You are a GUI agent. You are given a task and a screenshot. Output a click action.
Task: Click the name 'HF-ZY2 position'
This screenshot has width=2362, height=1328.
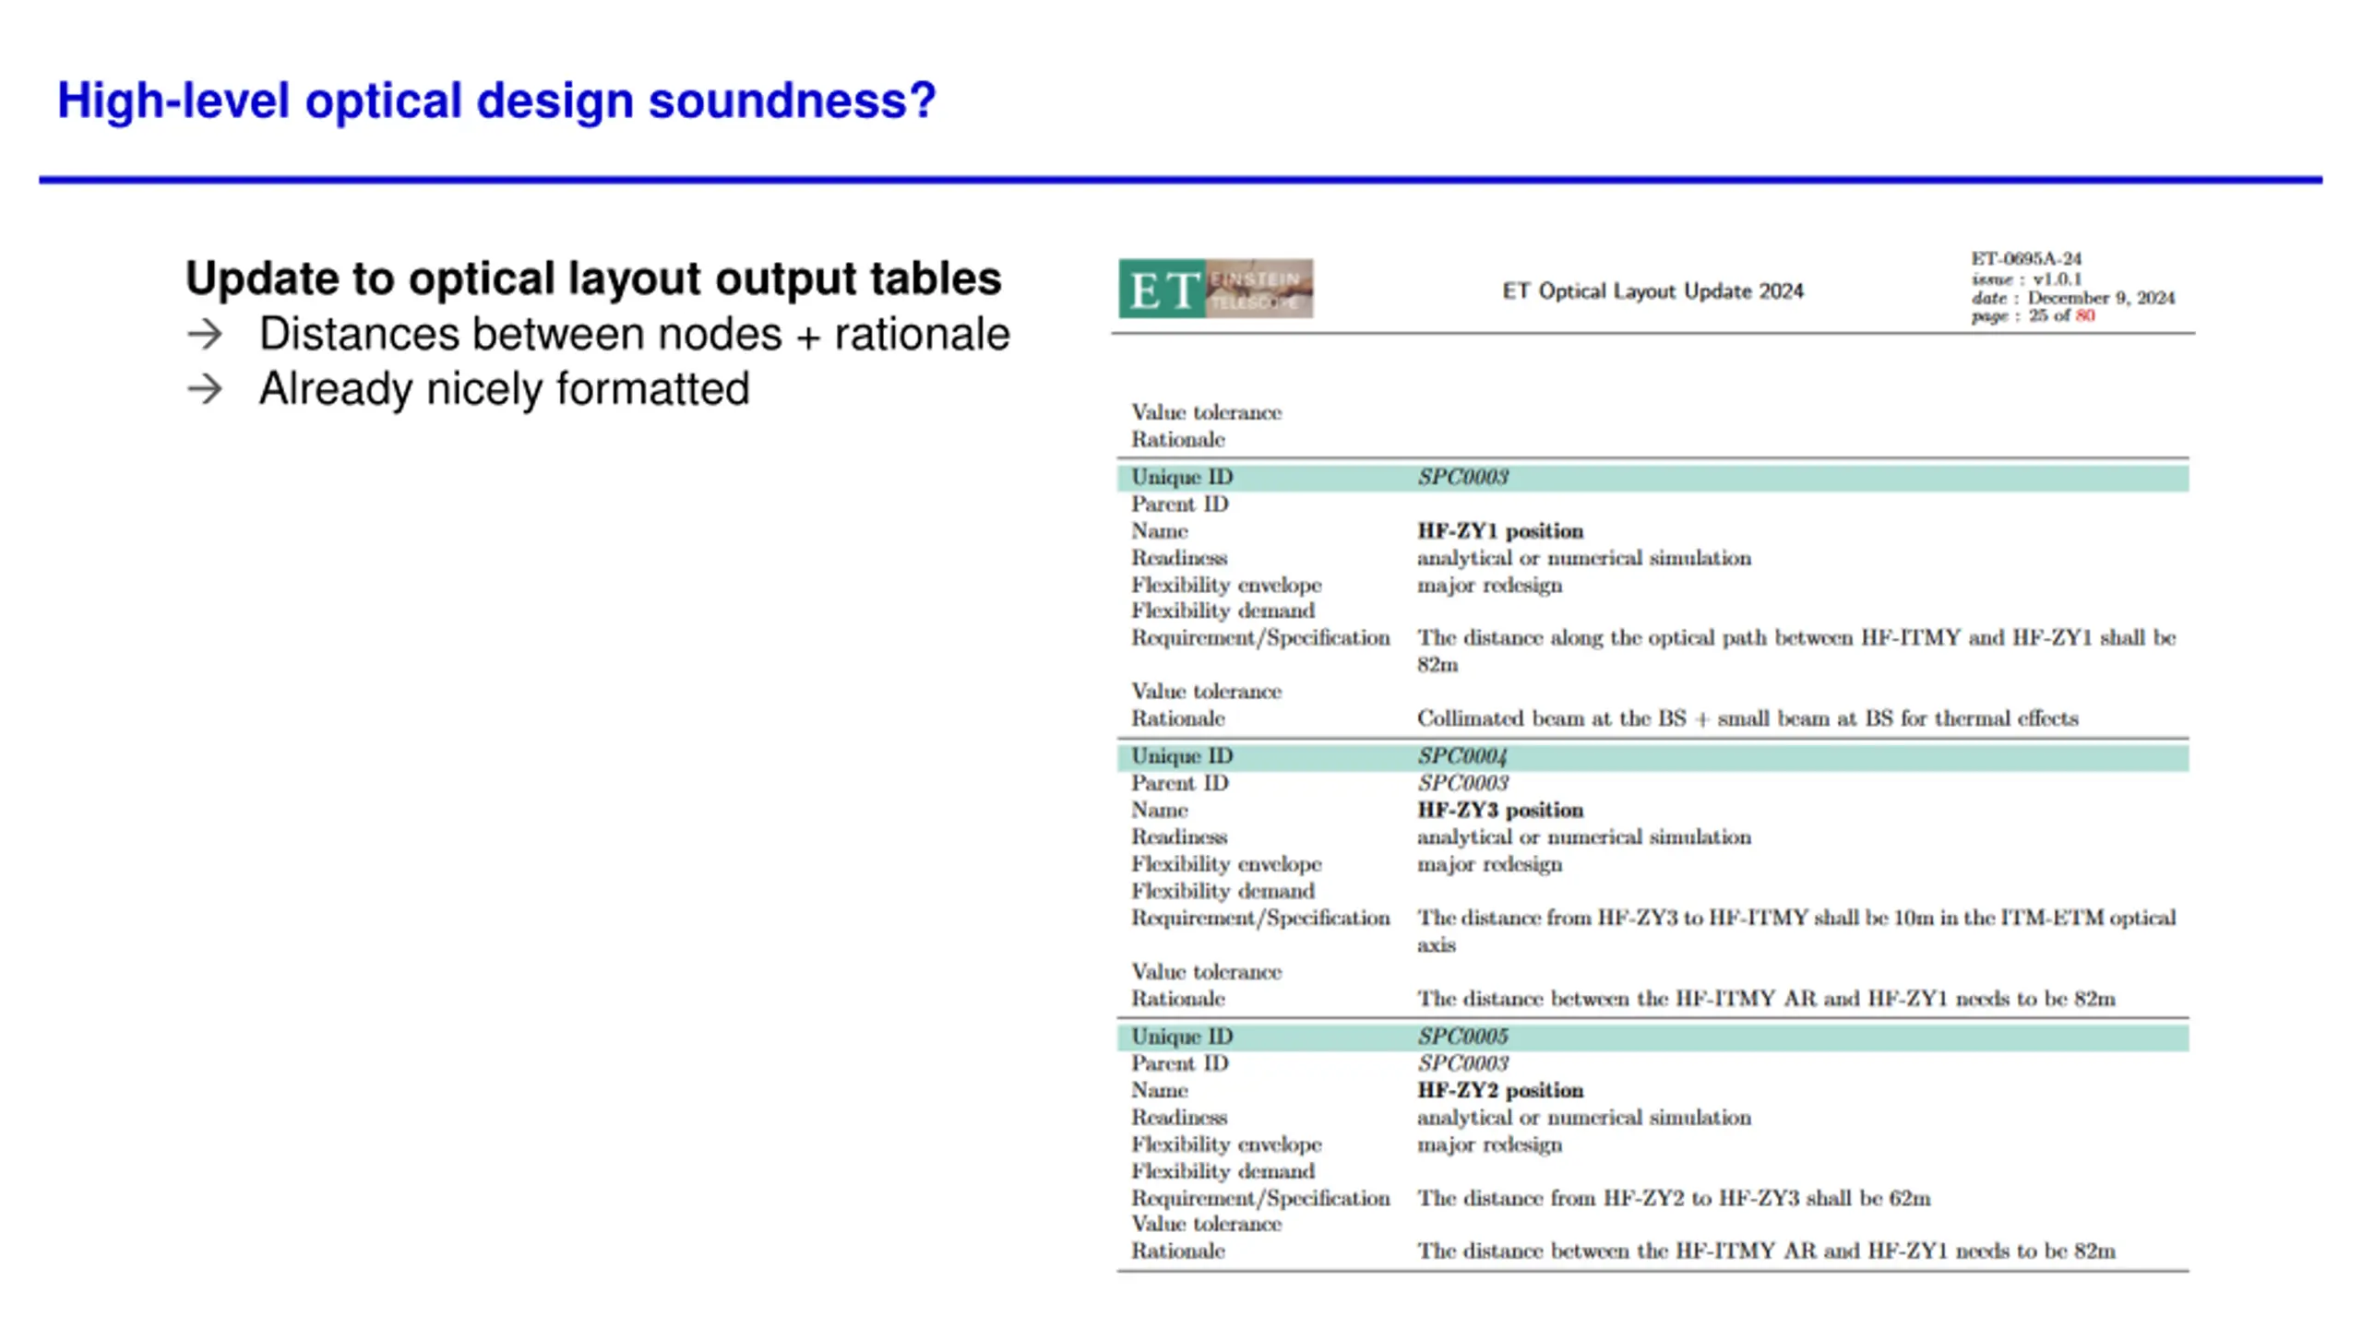point(1500,1090)
